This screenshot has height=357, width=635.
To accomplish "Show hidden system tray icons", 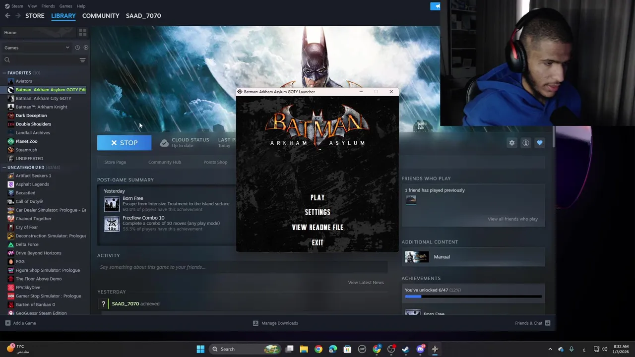I will (x=550, y=349).
